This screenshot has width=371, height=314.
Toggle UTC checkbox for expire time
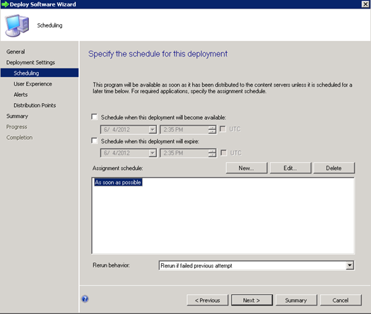click(223, 152)
